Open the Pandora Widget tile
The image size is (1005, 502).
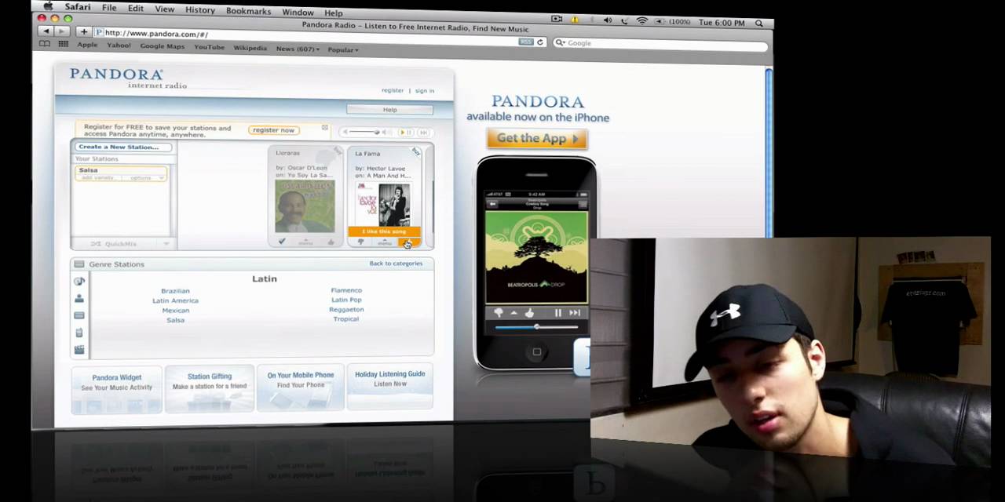[x=116, y=387]
